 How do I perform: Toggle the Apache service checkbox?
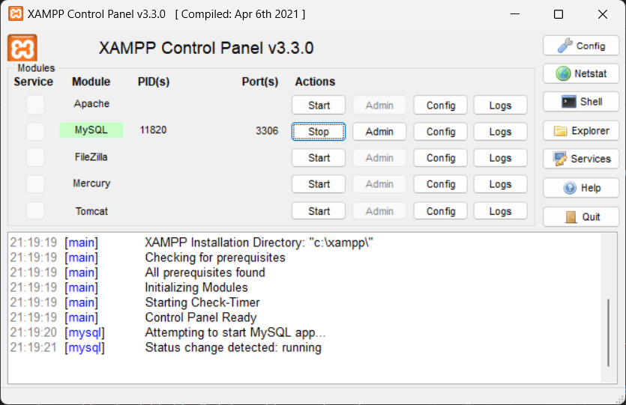point(35,105)
